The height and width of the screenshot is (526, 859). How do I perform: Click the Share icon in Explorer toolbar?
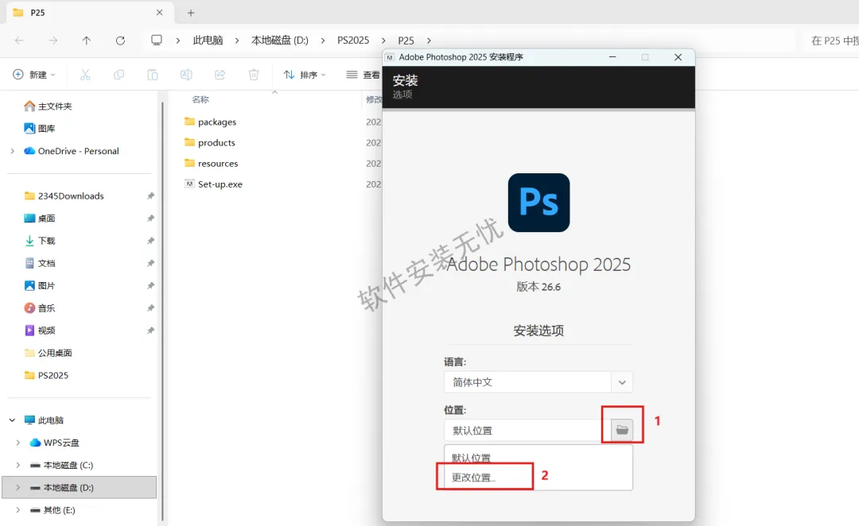pyautogui.click(x=220, y=75)
